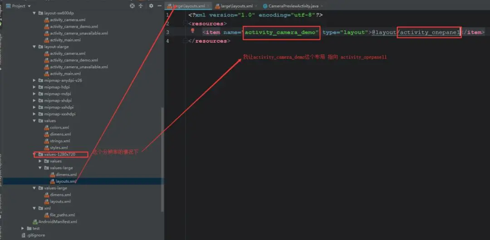490x240 pixels.
Task: Open the Project panel settings gear
Action: (x=151, y=6)
